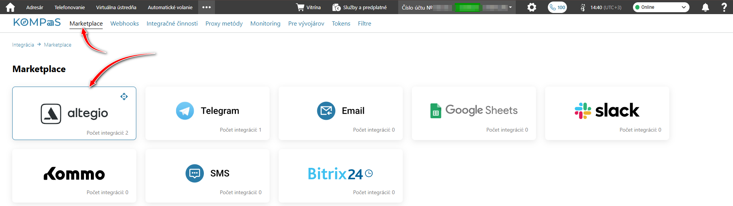The image size is (733, 206).
Task: Click the Marketplace breadcrumb link
Action: 58,45
